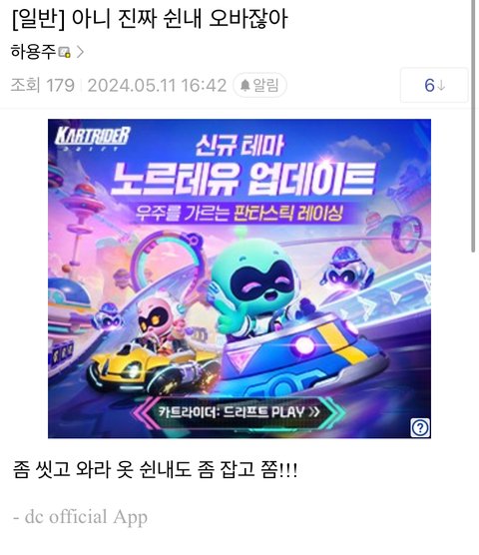Click the 카트라이더: 드리프트 PLAY banner button
479x555 pixels.
[x=239, y=412]
